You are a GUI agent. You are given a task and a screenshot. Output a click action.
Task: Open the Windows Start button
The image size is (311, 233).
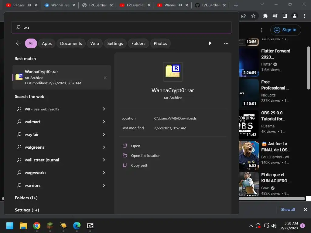(10, 226)
